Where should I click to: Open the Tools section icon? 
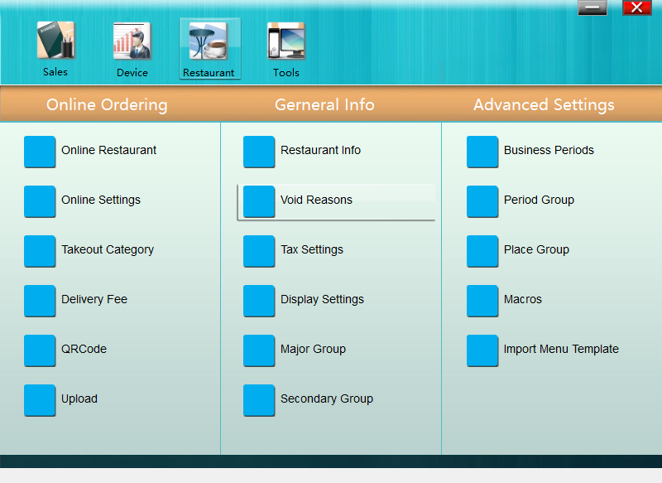[x=285, y=41]
